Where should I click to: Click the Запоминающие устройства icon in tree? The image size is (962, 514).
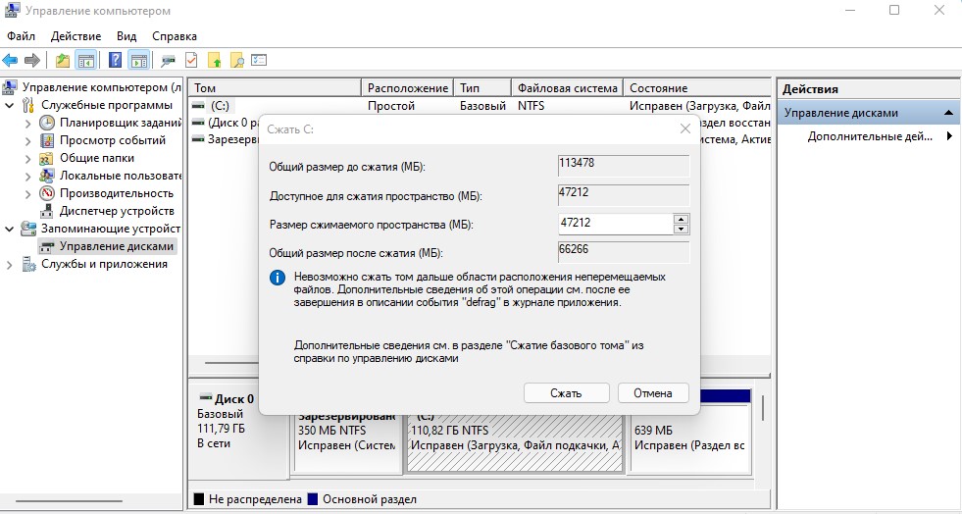tap(28, 229)
